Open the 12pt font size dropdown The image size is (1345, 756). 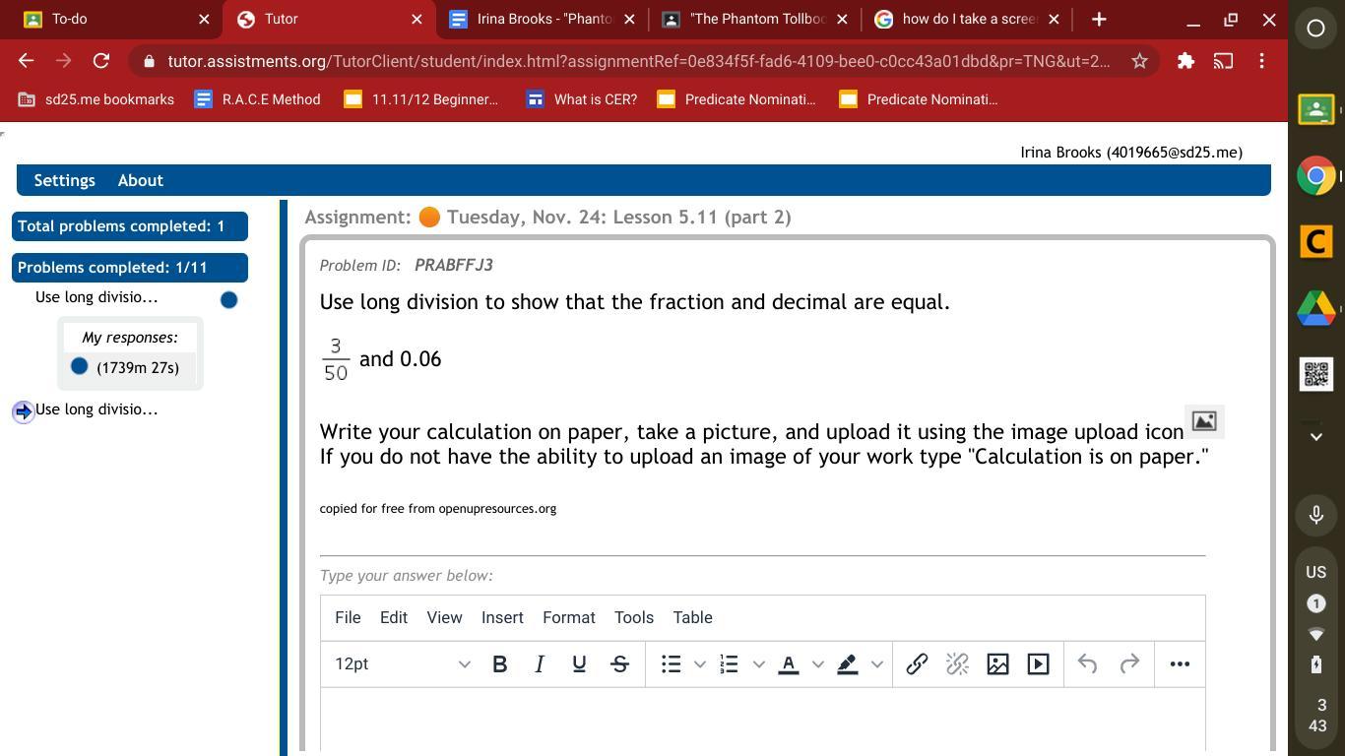(x=402, y=664)
